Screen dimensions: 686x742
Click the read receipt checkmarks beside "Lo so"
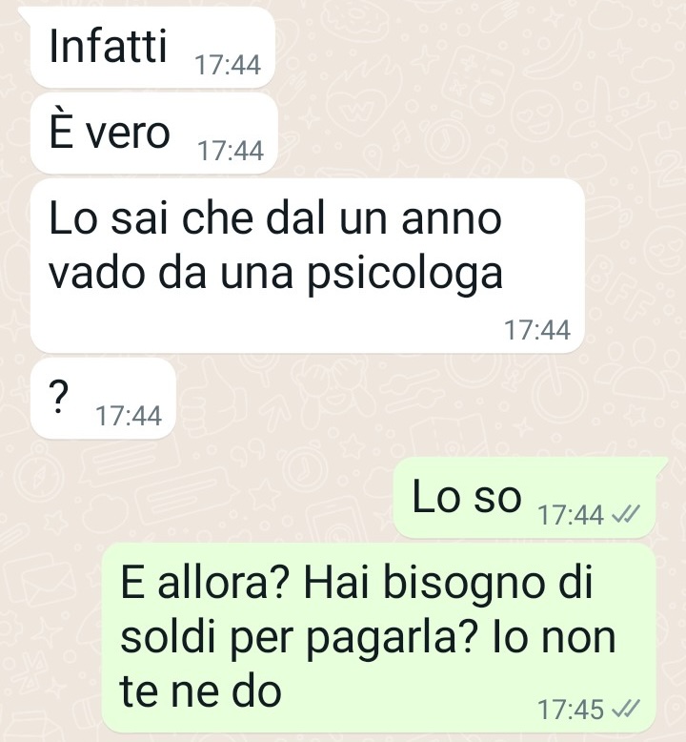click(625, 514)
